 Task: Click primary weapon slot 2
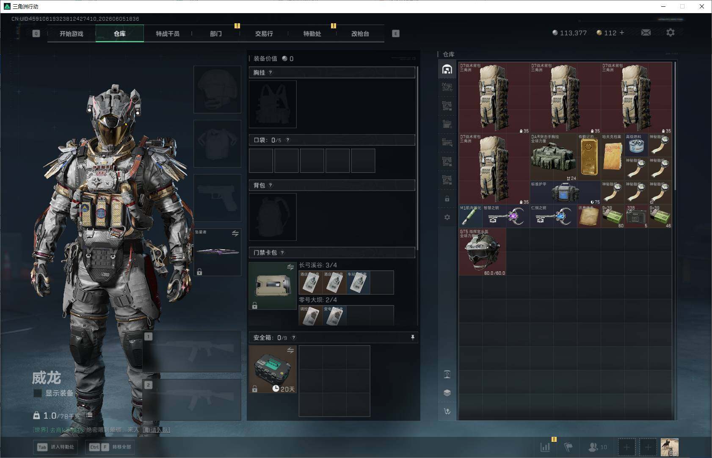(192, 400)
